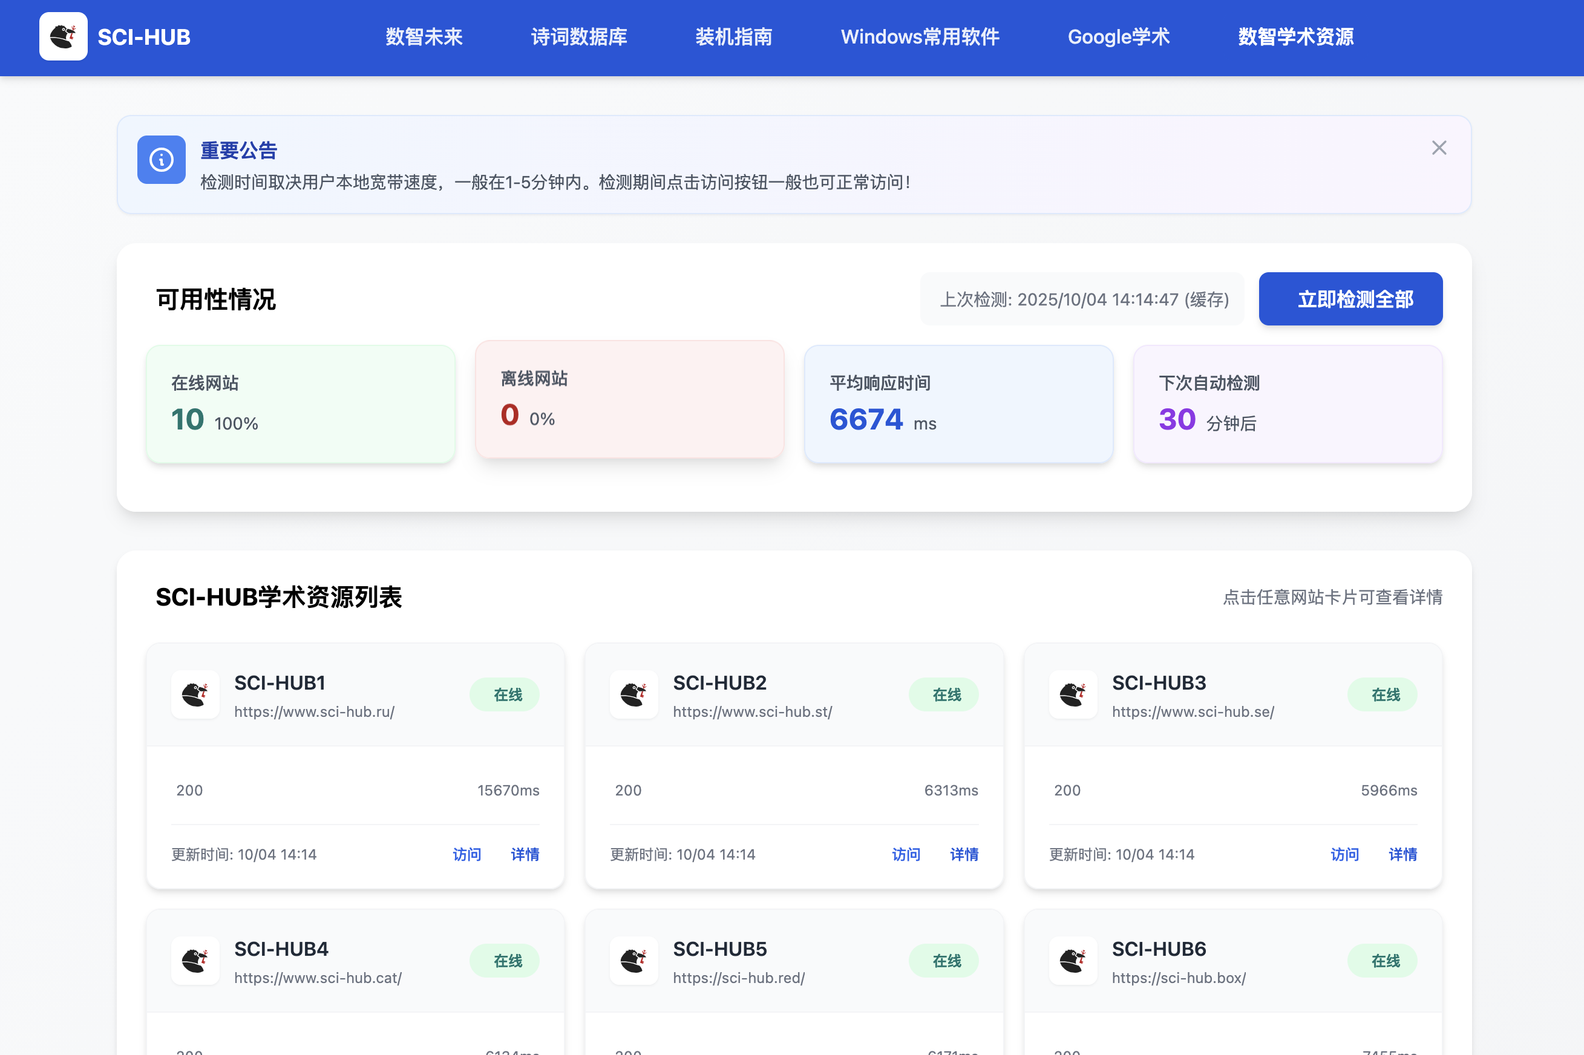The image size is (1584, 1055).
Task: Click the SCI-HUB3 site logo icon
Action: (x=1072, y=694)
